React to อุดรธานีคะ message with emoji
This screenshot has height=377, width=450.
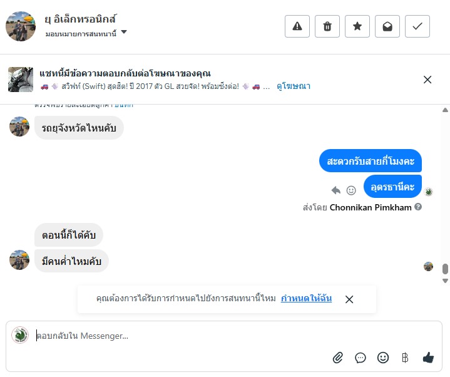(x=351, y=190)
